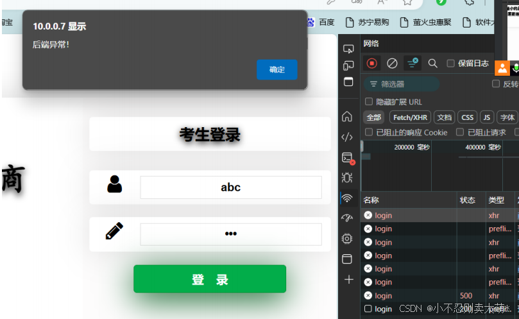Enable the 反转 checkbox
This screenshot has width=519, height=319.
pyautogui.click(x=496, y=84)
